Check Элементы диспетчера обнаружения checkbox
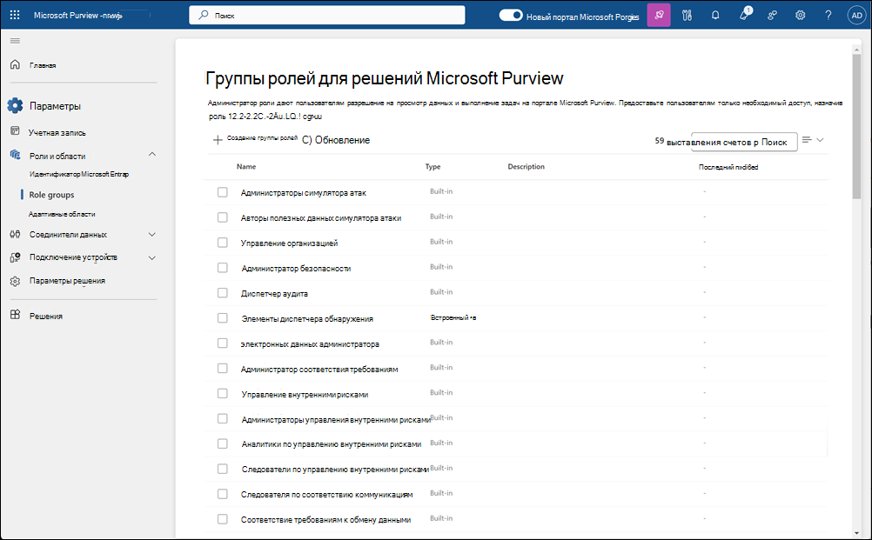The height and width of the screenshot is (540, 872). (x=223, y=317)
